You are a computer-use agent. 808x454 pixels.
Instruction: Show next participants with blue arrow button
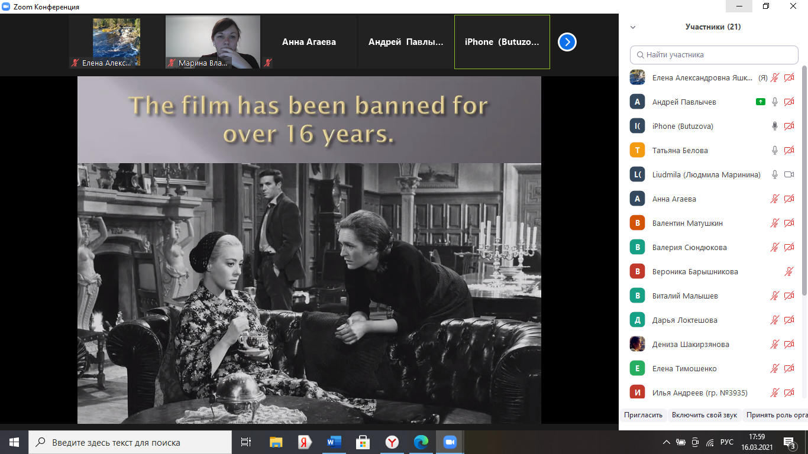tap(567, 42)
